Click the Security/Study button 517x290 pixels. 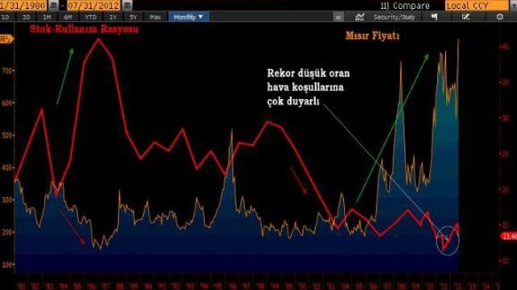(394, 17)
